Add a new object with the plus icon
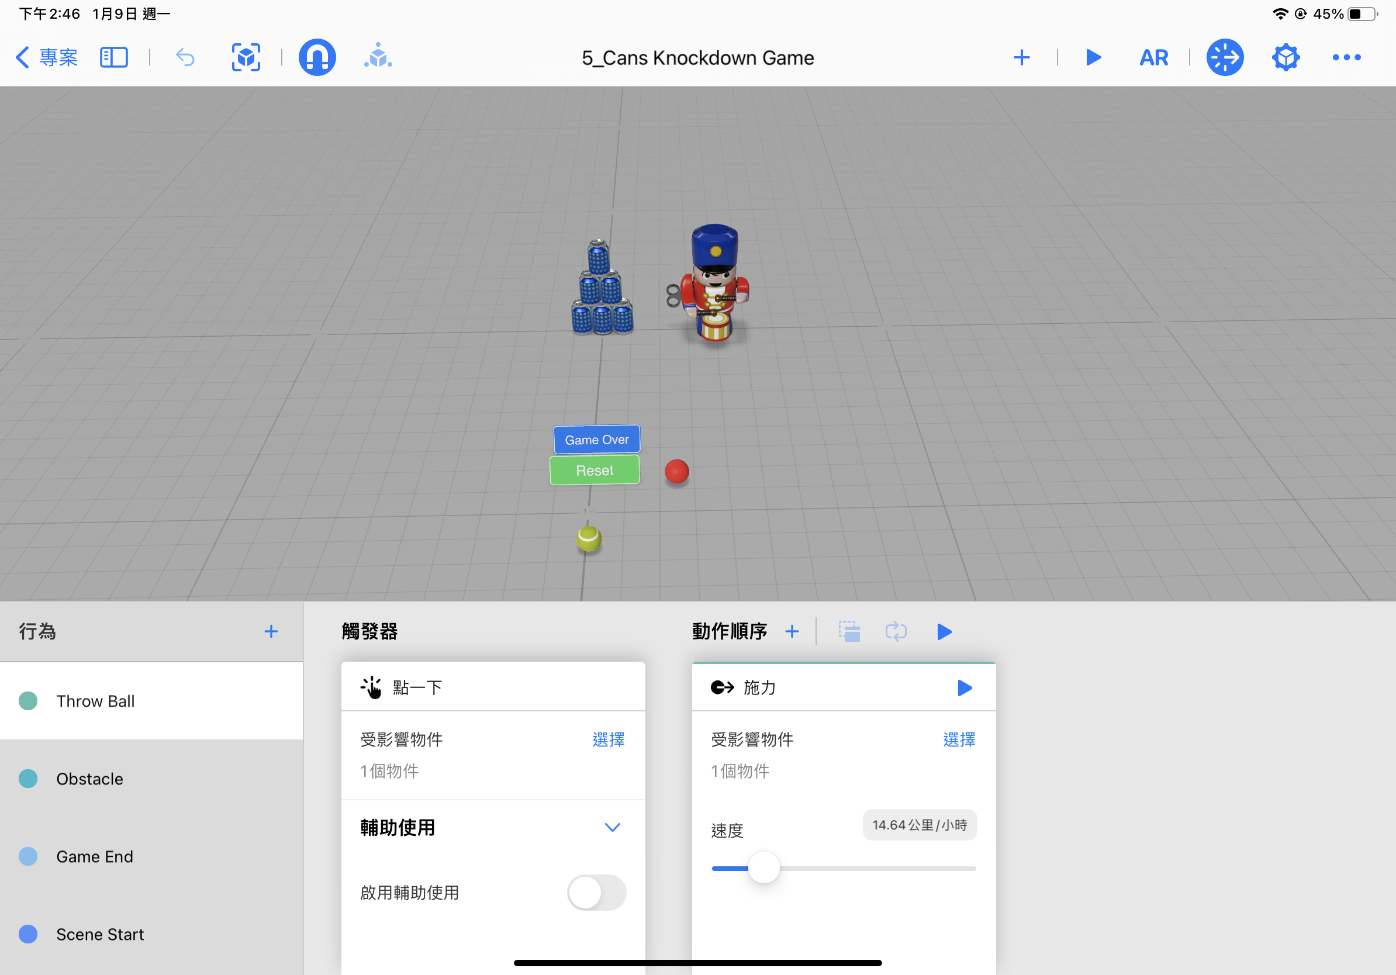Image resolution: width=1396 pixels, height=975 pixels. [x=1021, y=57]
